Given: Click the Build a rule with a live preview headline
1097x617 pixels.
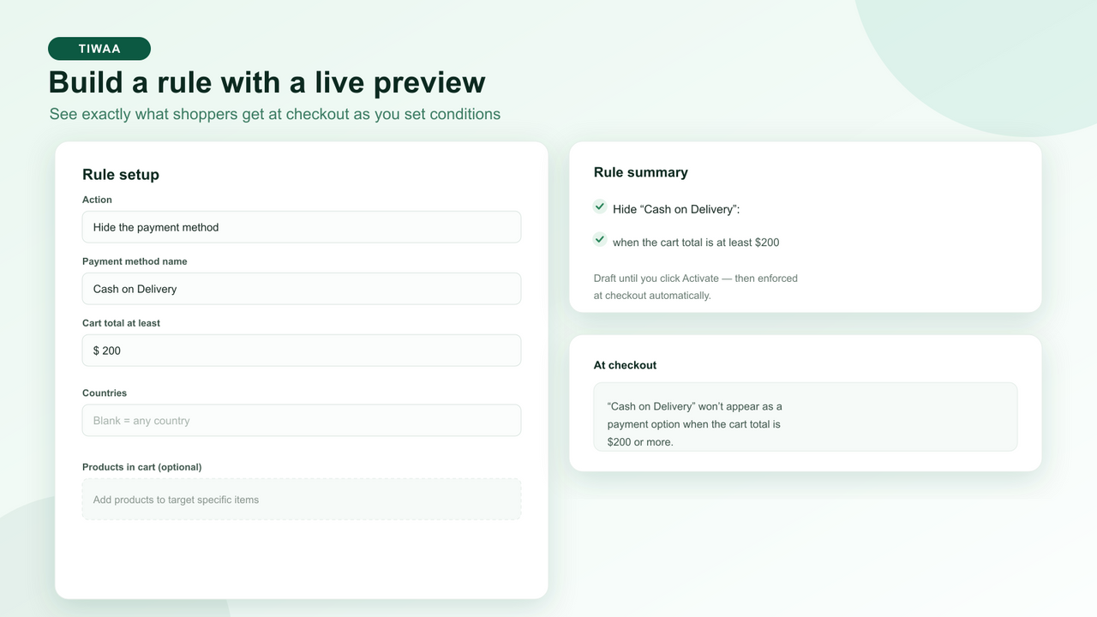Looking at the screenshot, I should point(267,82).
